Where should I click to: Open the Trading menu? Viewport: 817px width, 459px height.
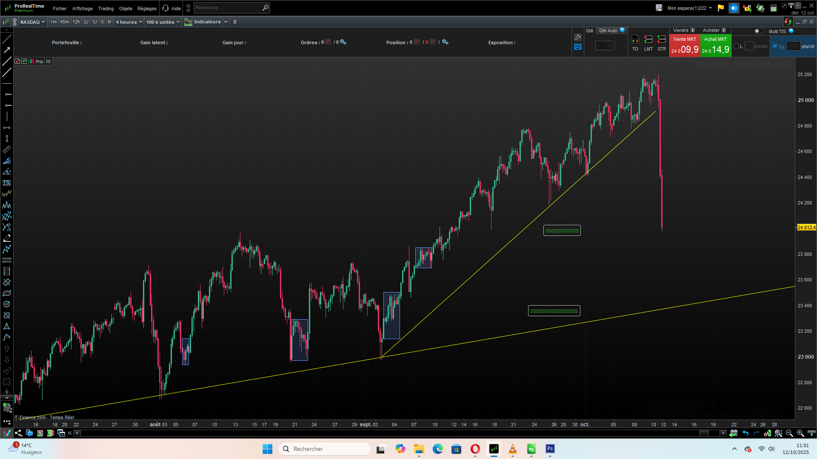click(x=106, y=8)
